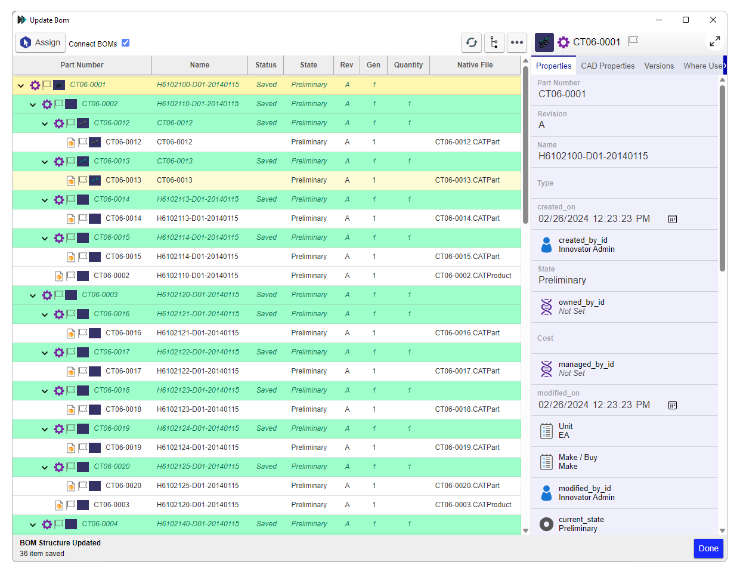Open the three-dots more options menu
Viewport: 740px width, 574px height.
coord(517,42)
